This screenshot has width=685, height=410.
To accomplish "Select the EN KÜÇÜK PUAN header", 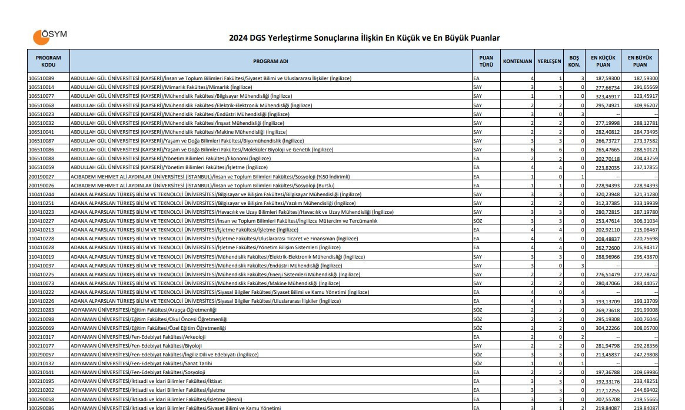I will (x=602, y=61).
